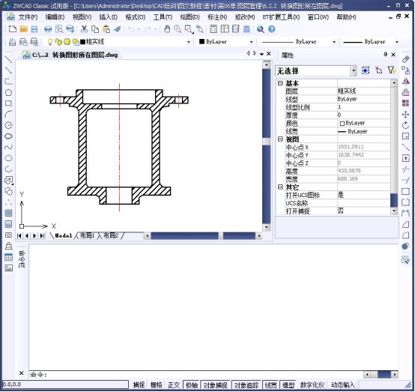Viewport: 415px width, 392px height.
Task: Select the Line tool in the draw toolbar
Action: 8,59
